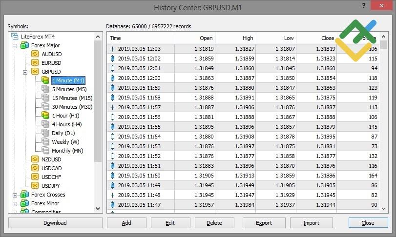Click the Open column header
Viewport: 396px width, 237px height.
click(x=195, y=38)
